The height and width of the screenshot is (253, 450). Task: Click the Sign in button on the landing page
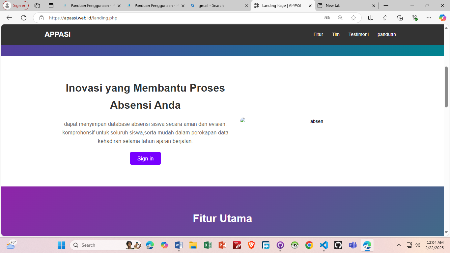145,158
